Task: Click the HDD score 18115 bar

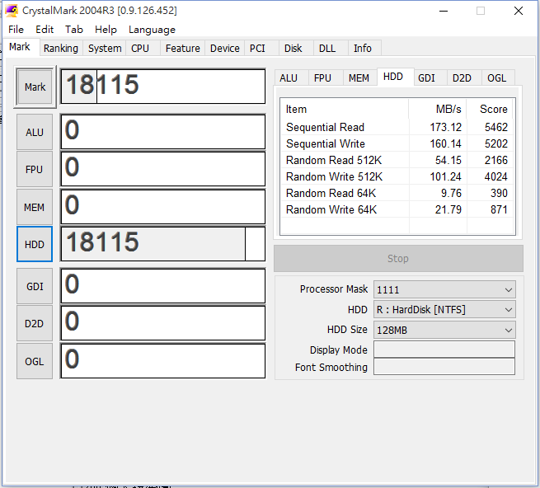Action: [x=163, y=244]
